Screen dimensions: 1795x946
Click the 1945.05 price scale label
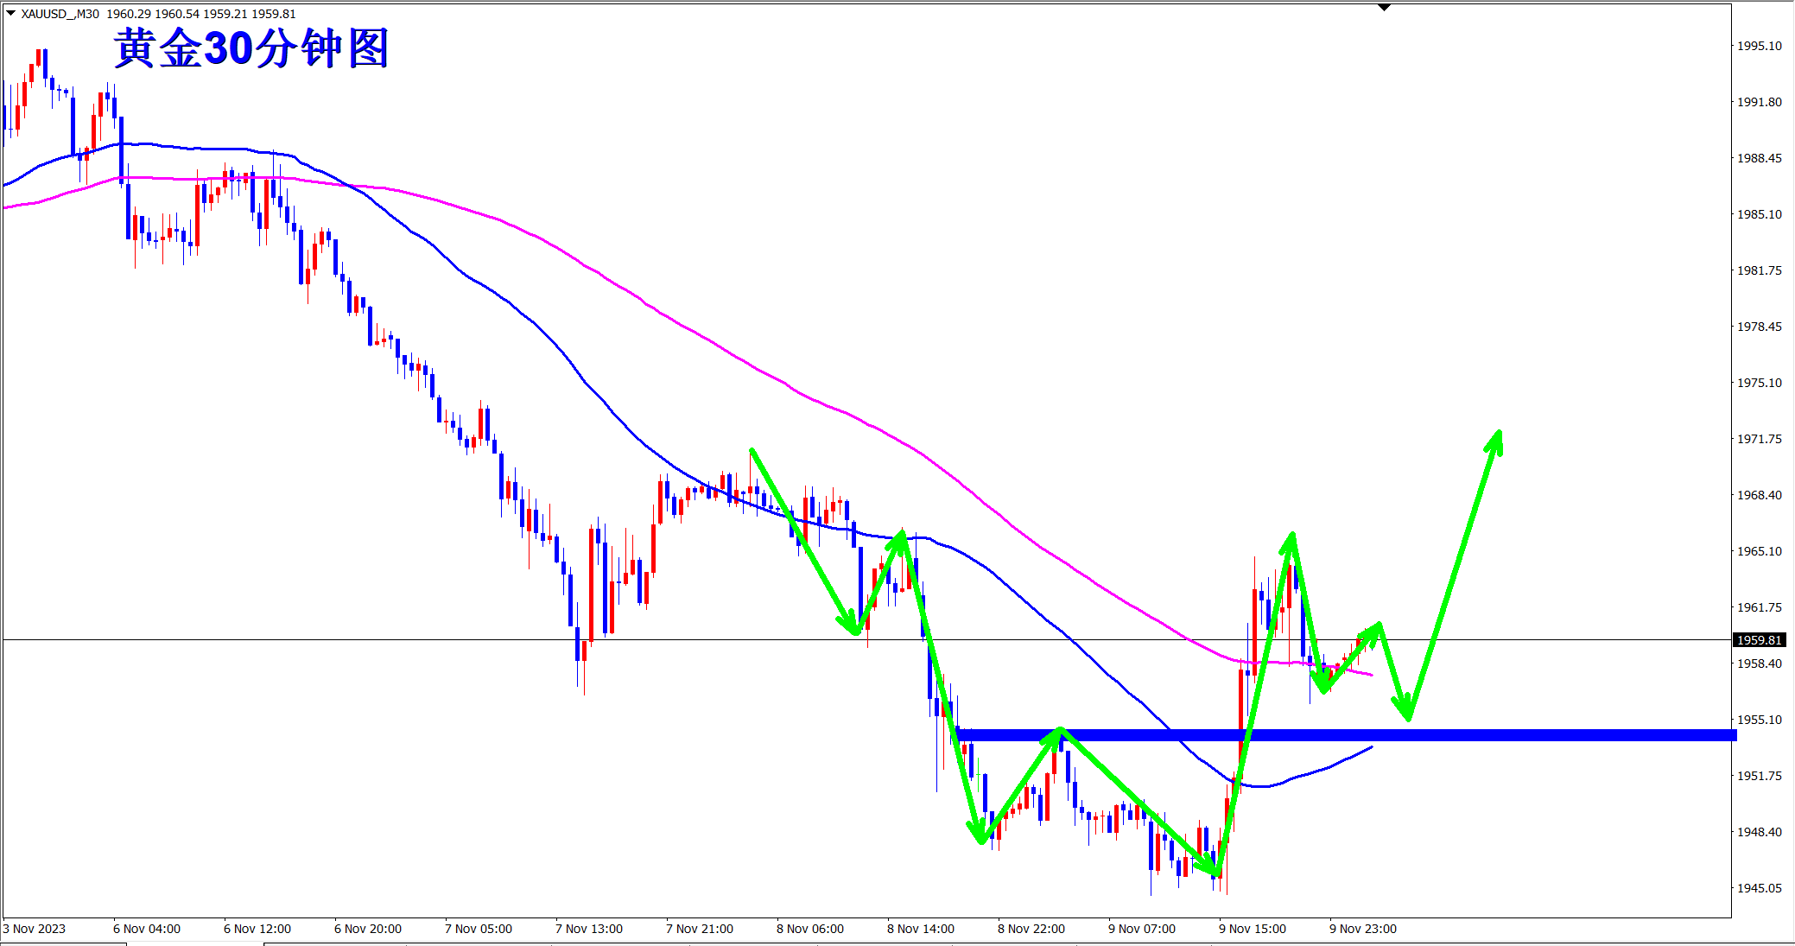pos(1759,888)
